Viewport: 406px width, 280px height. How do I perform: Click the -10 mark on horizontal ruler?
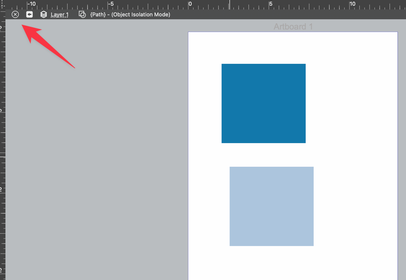pos(31,4)
